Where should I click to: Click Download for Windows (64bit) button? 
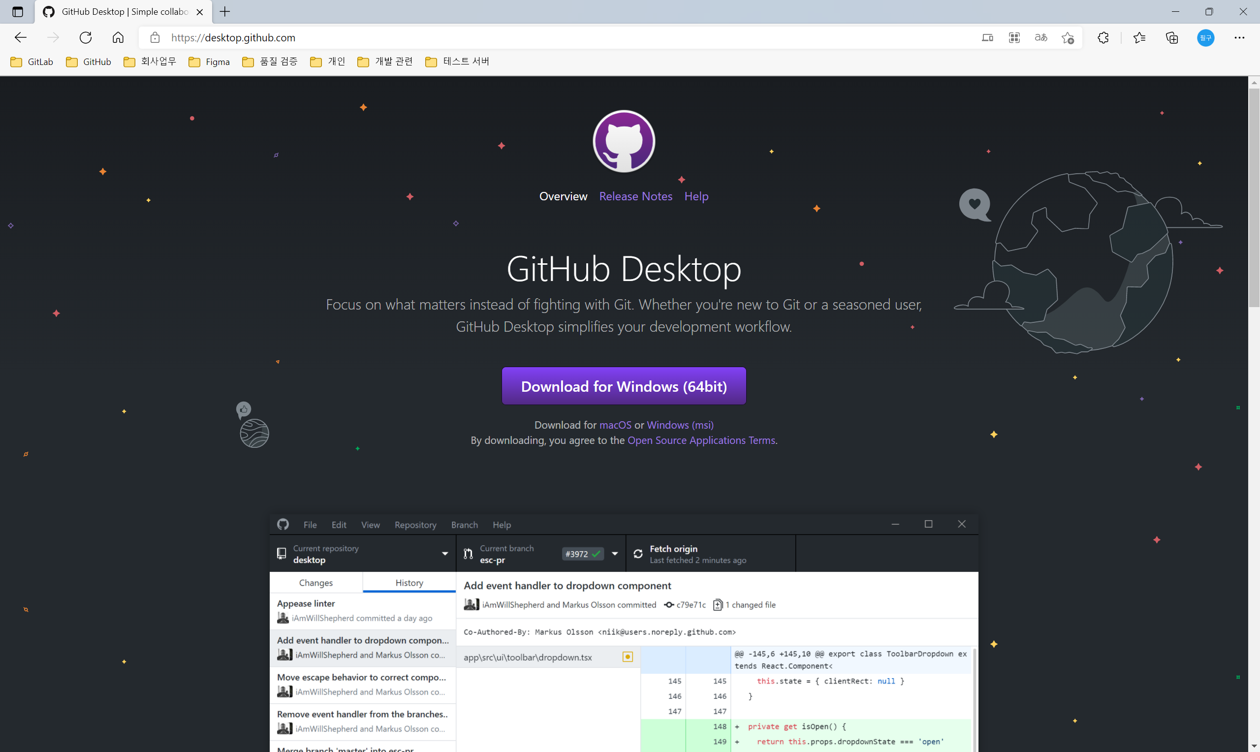(624, 386)
